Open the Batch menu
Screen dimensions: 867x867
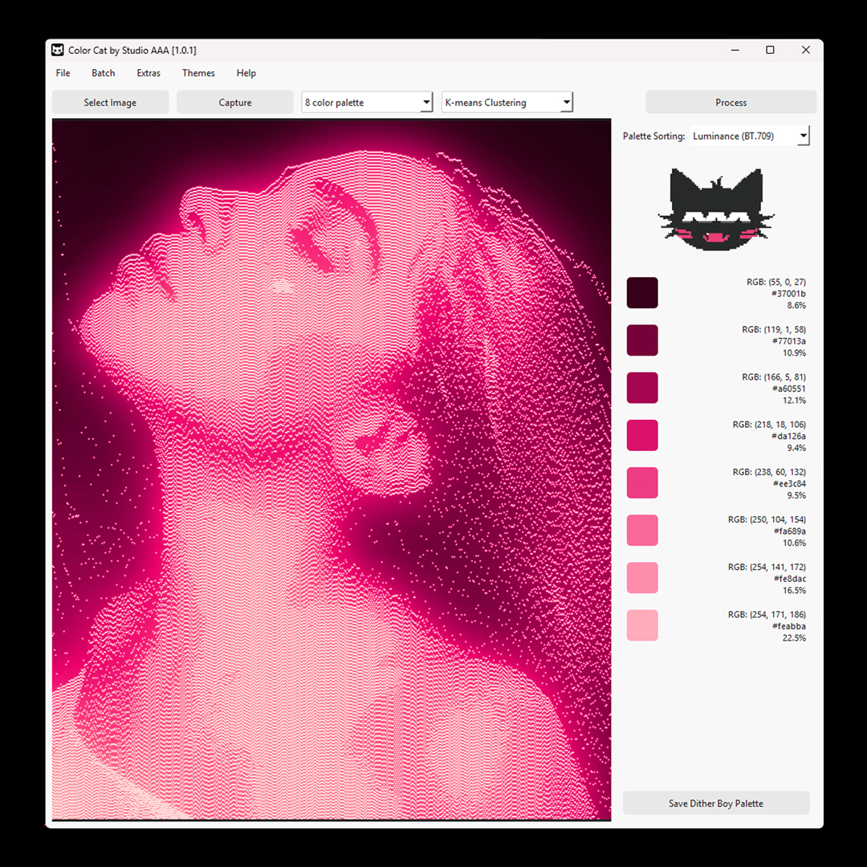(x=103, y=73)
